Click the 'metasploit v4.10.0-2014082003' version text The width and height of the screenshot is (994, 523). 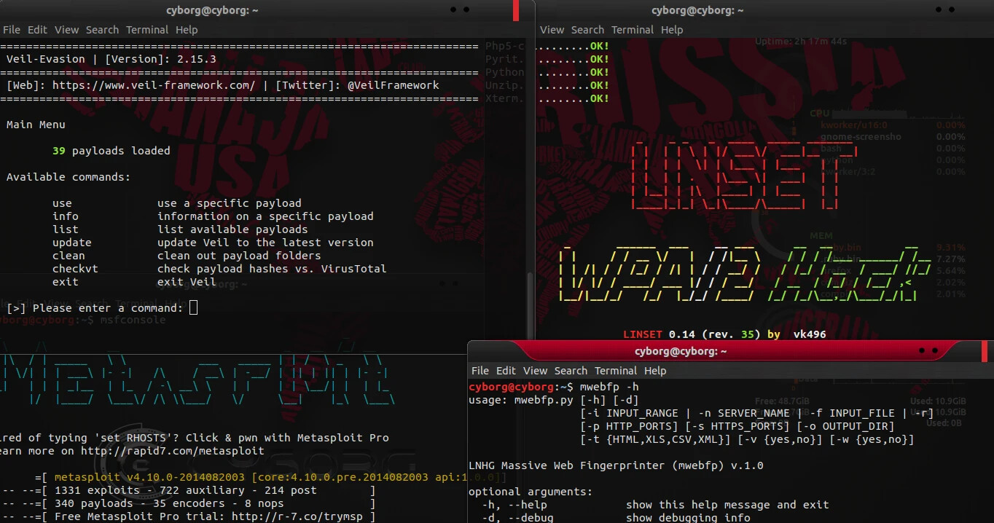tap(150, 477)
